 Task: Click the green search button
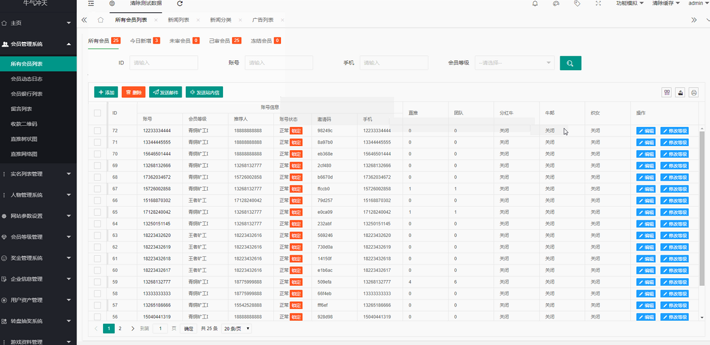click(x=570, y=63)
